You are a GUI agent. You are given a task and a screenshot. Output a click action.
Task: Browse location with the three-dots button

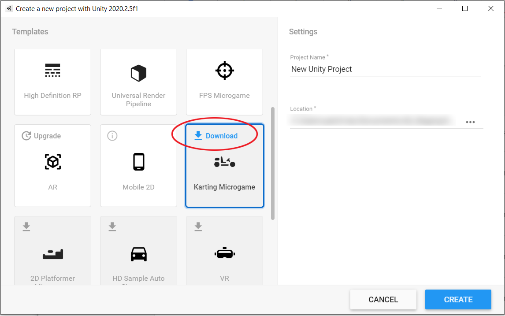[470, 122]
